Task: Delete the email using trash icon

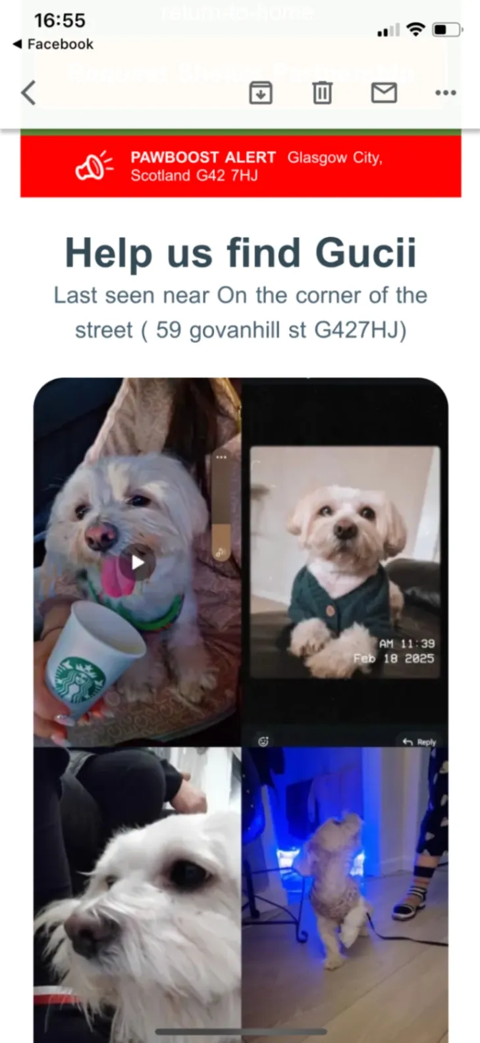Action: (322, 93)
